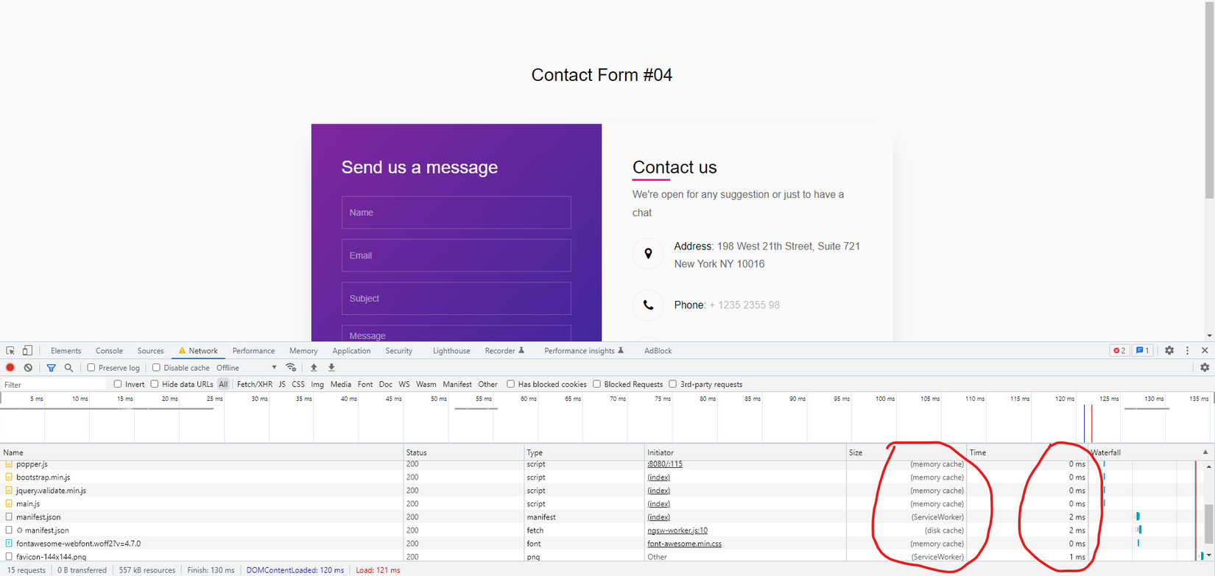Enable the Preserve log checkbox
The height and width of the screenshot is (576, 1215).
pos(91,368)
